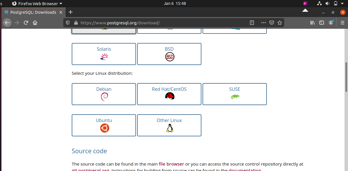Select the Red Hat/CentOS distribution
This screenshot has height=171, width=348.
tap(169, 94)
